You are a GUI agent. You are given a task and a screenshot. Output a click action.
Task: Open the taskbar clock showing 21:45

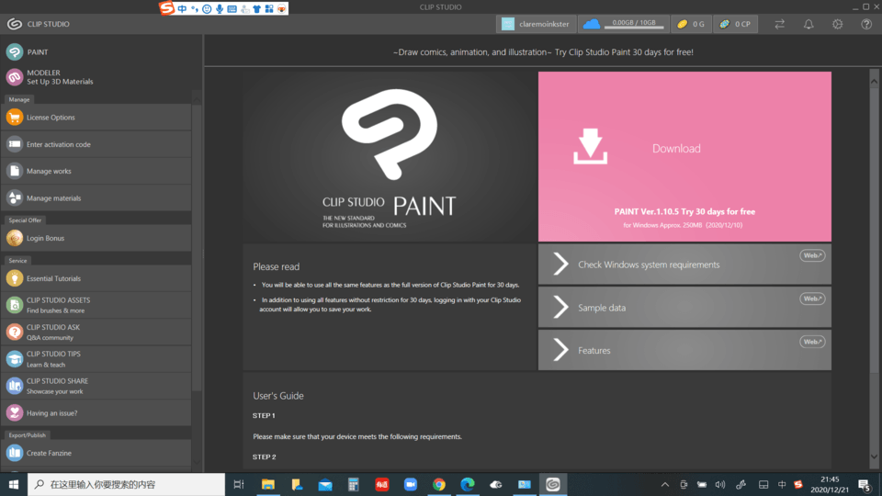click(x=830, y=484)
